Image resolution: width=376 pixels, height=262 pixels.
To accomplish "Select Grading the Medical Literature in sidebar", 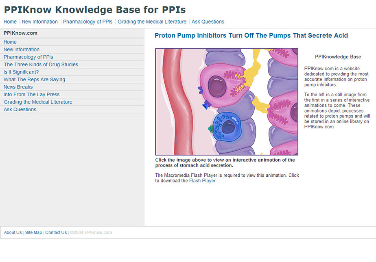I will click(38, 102).
